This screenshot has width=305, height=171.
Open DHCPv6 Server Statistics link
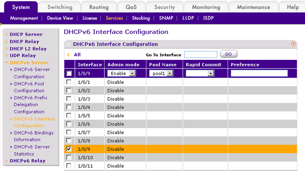pos(32,150)
